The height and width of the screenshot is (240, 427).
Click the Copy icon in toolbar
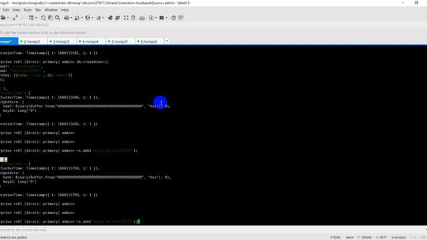tap(43, 18)
